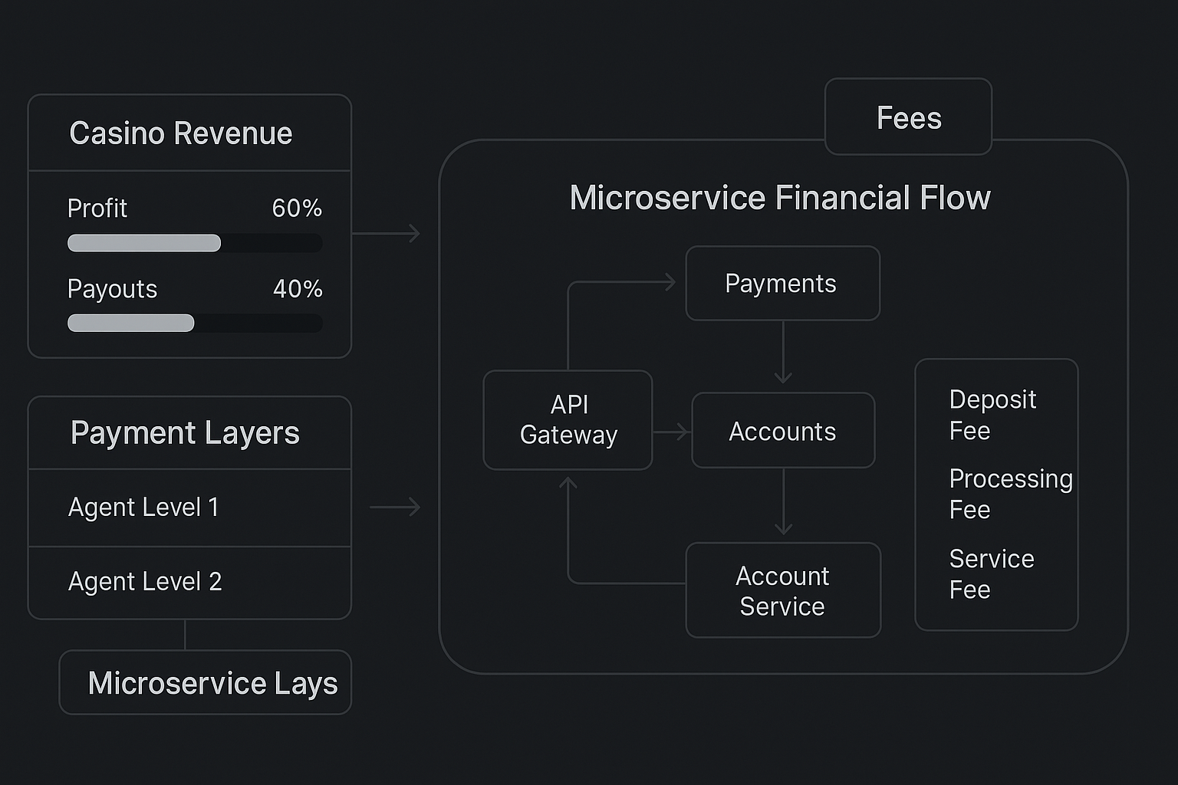Click the 60% Profit value
The height and width of the screenshot is (785, 1178).
click(x=297, y=209)
